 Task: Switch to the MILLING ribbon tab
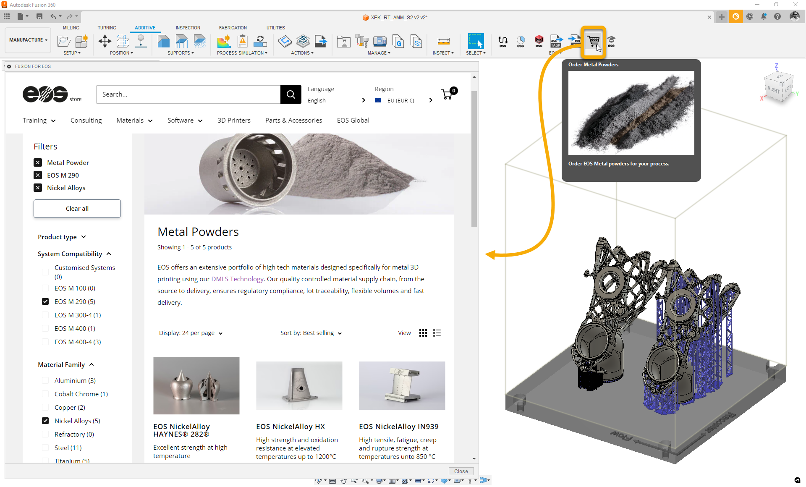[x=71, y=28]
